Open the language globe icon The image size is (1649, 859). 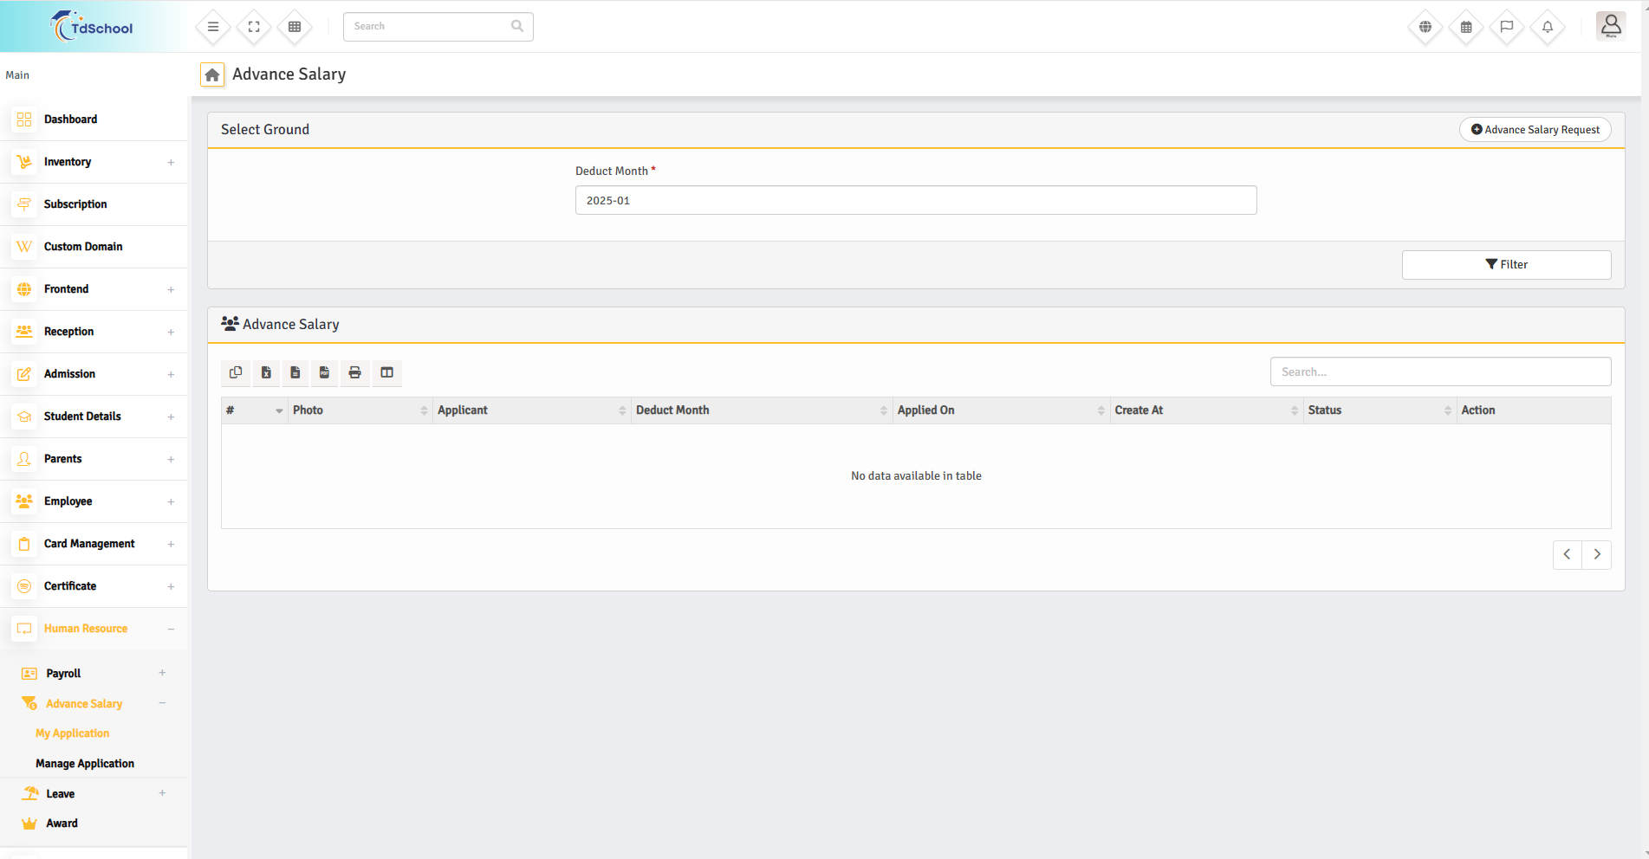1425,27
